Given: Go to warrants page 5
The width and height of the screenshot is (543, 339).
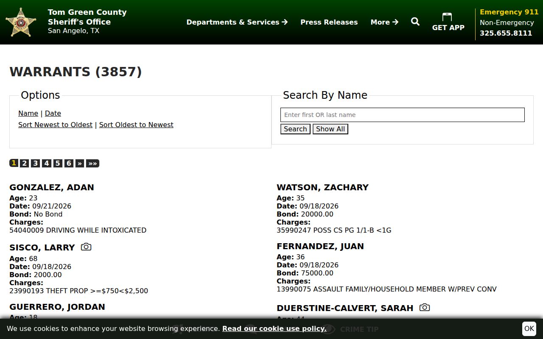Looking at the screenshot, I should coord(58,163).
